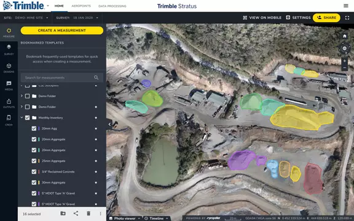Click orange color bar of 25mm Aggregate
Viewport: 354px width, 221px height.
pos(39,161)
